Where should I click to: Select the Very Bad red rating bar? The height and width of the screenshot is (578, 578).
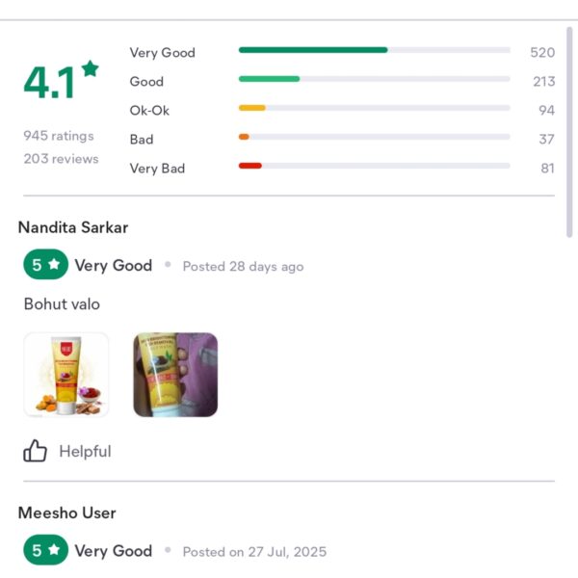374,166
